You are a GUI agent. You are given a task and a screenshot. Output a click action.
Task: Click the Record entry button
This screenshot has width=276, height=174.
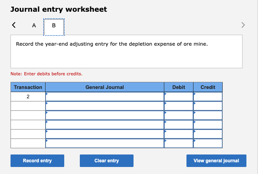click(37, 161)
